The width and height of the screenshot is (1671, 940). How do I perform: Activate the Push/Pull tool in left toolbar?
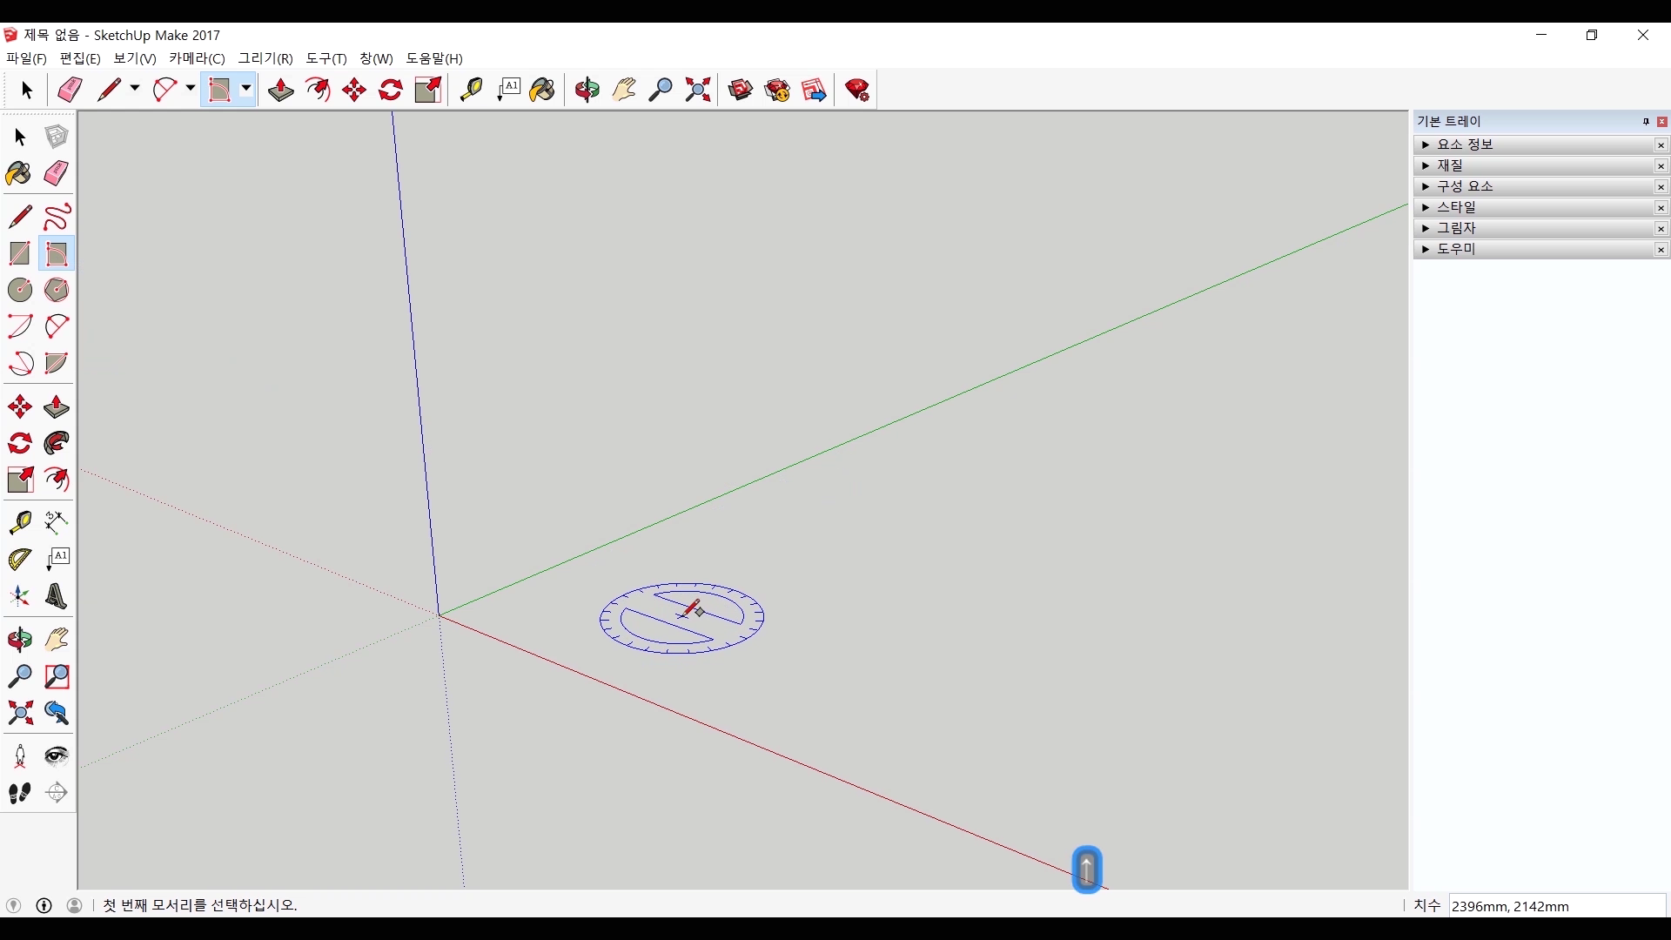[x=57, y=406]
